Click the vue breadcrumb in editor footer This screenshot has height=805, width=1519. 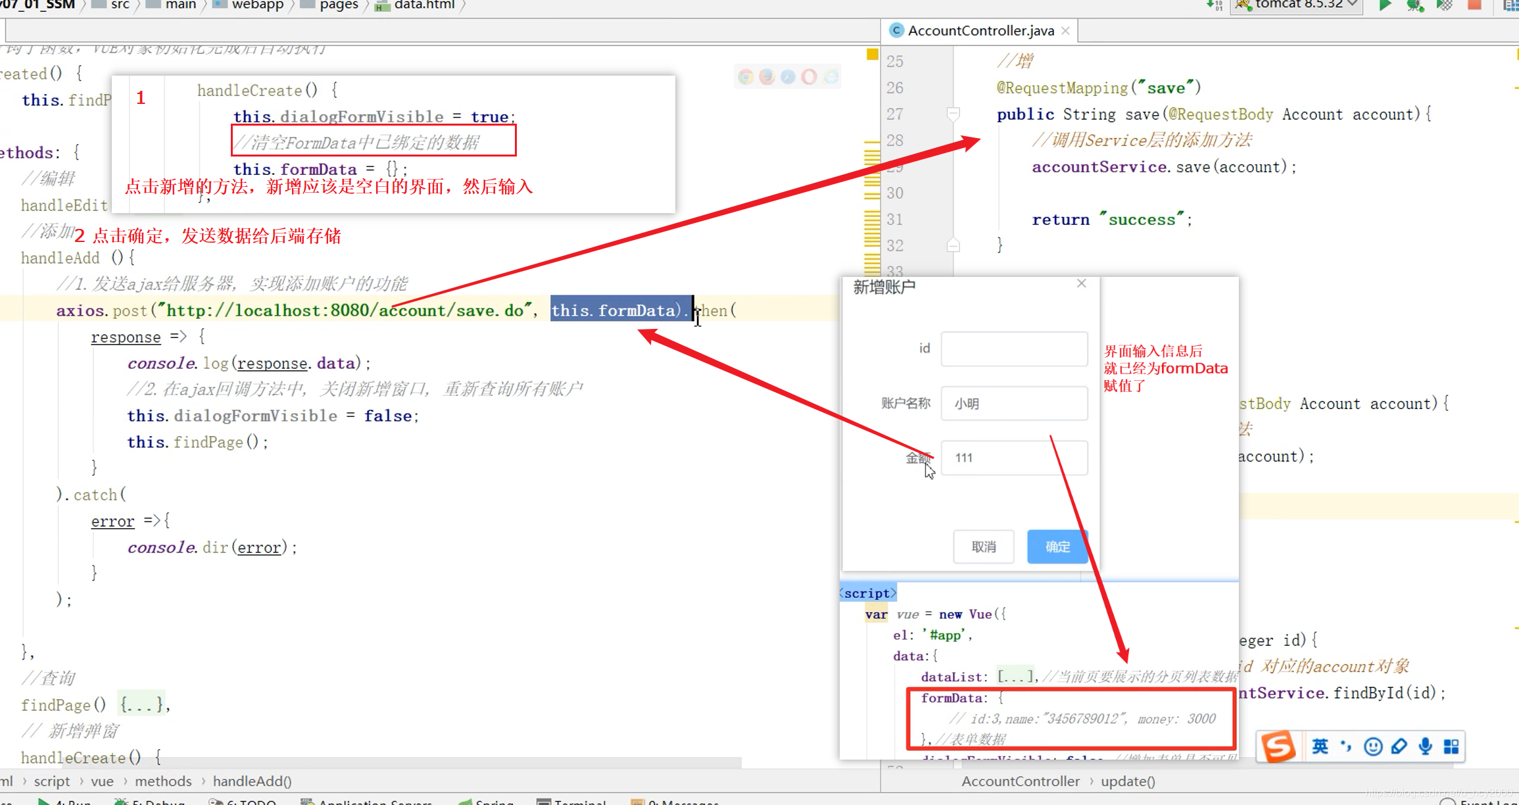coord(102,781)
